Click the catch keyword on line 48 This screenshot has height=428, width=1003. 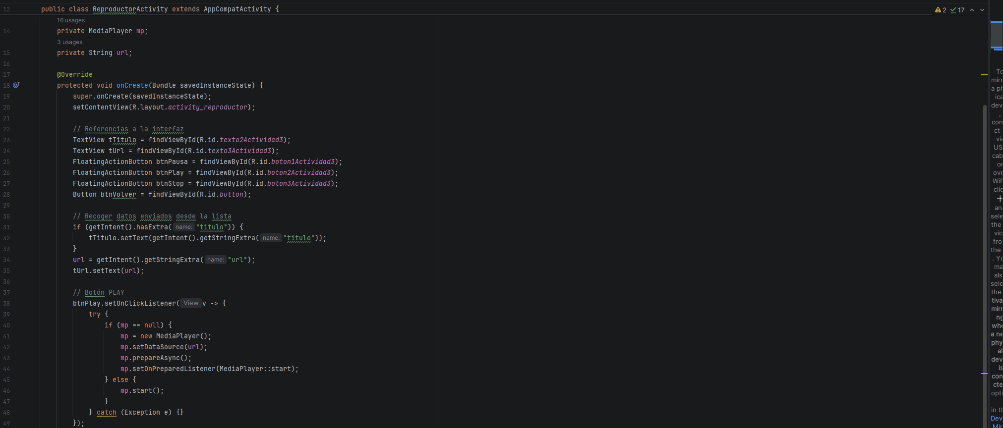tap(107, 413)
